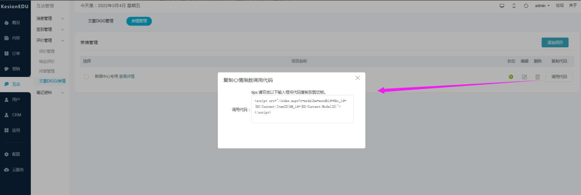This screenshot has height=195, width=581.
Task: Expand the 签到管理 menu group
Action: 50,29
